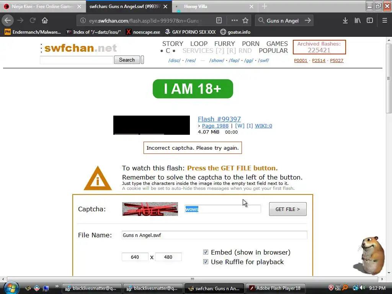Open the STORY category
Screen dimensions: 392x294
(173, 44)
